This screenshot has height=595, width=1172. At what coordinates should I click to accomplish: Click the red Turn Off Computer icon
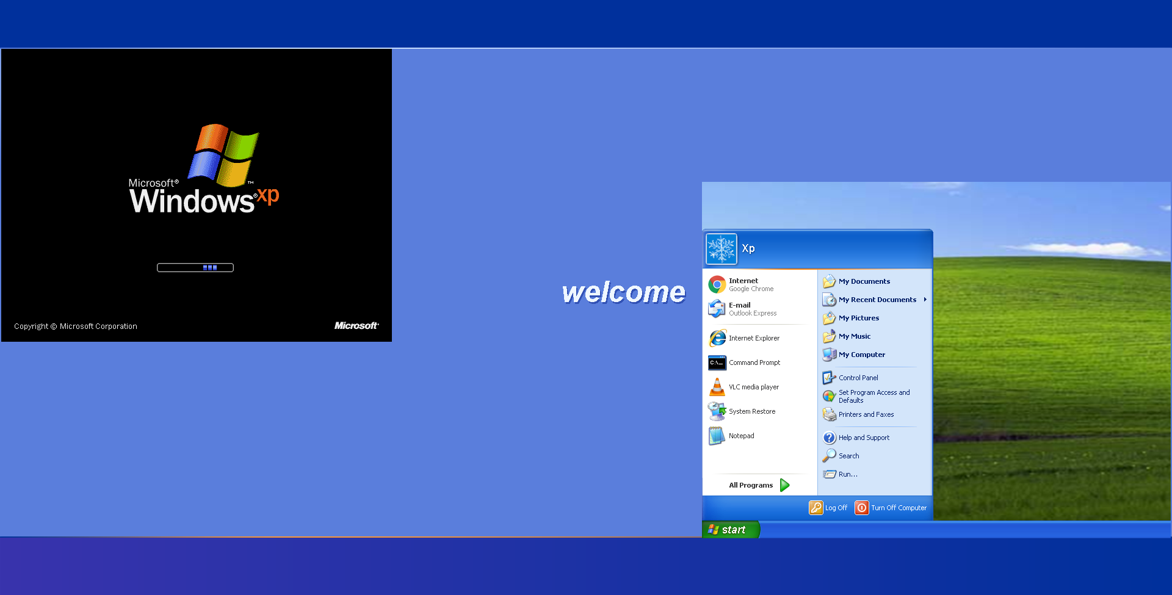[x=862, y=508]
